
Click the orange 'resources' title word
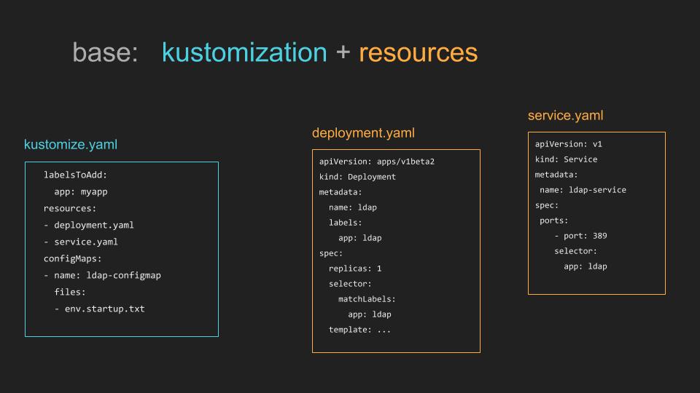419,52
